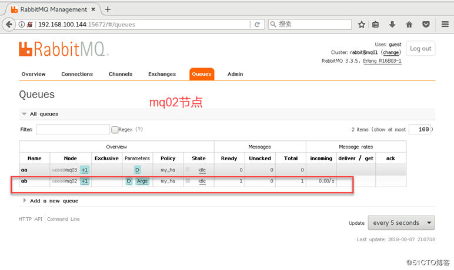Screen dimensions: 454x270
Task: Reload the page with the refresh icon
Action: [x=257, y=25]
